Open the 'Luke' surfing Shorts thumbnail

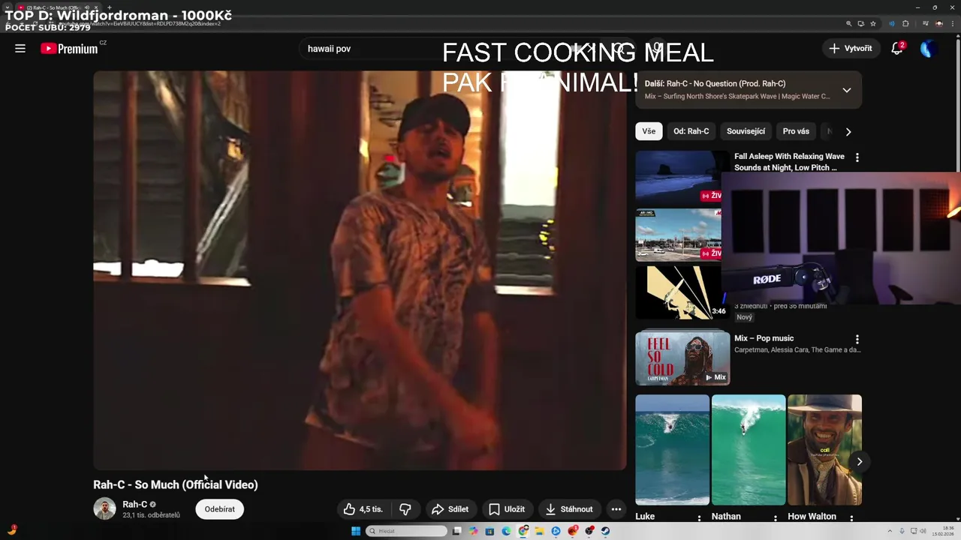coord(672,450)
